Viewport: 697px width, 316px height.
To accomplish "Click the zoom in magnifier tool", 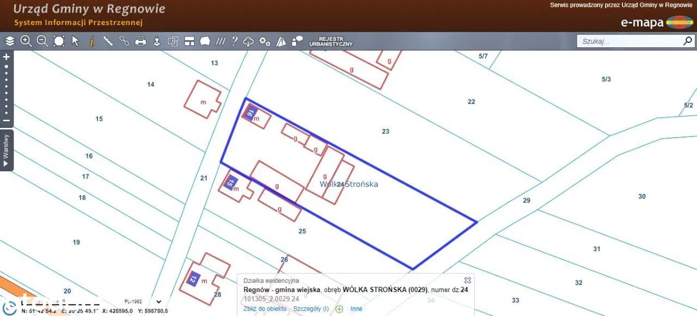I will point(26,41).
